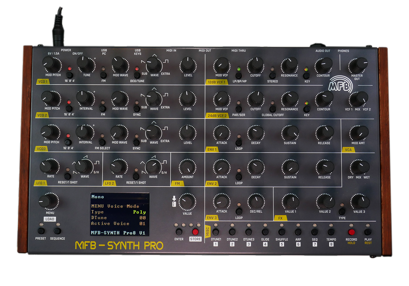Viewport: 409px width, 286px height.
Task: Toggle the ENV 1 LOOP button
Action: (x=239, y=143)
